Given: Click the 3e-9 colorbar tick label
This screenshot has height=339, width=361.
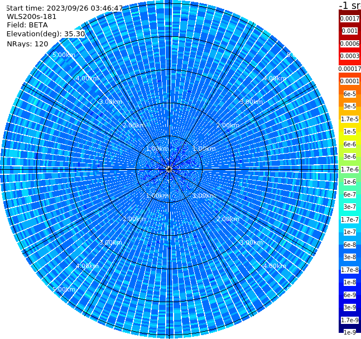Looking at the screenshot, I should point(350,307).
